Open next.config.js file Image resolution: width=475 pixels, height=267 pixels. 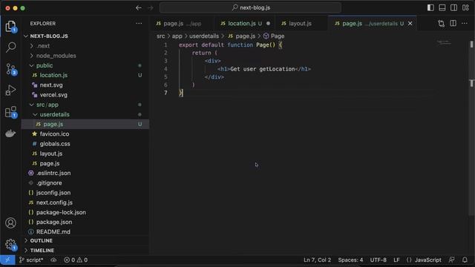pyautogui.click(x=85, y=202)
